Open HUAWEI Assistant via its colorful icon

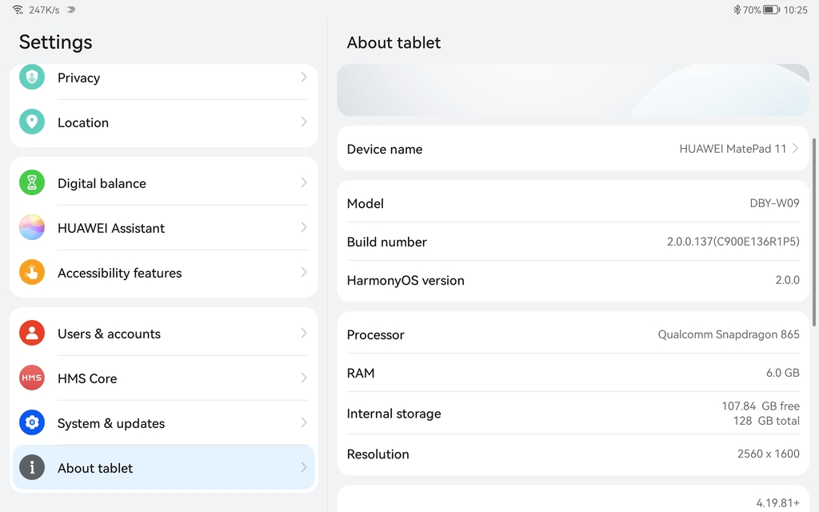click(x=32, y=227)
